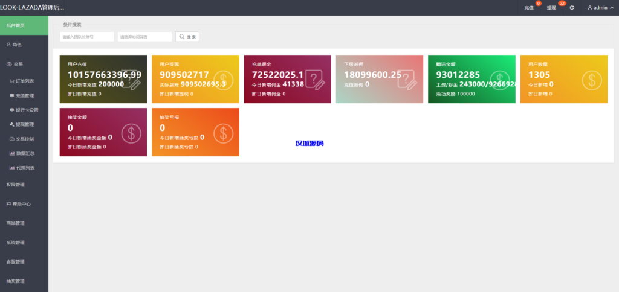Screen dimensions: 619x292
Task: Click the cart icon beside 订单列表
Action: [x=12, y=81]
